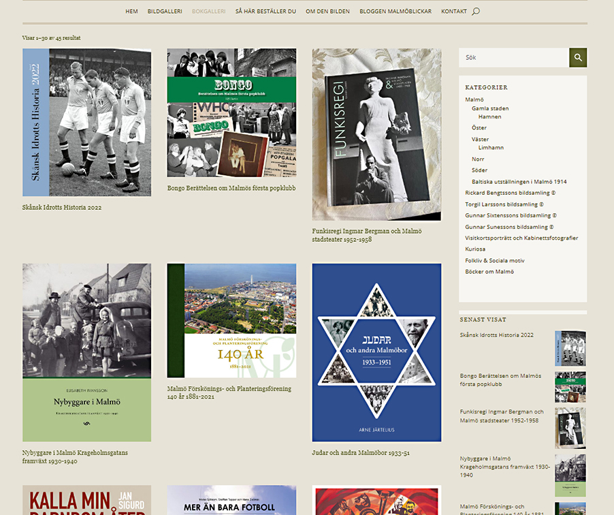The image size is (614, 515).
Task: Click title Nybyggare i Malmö Krageholmsgatans framväxt
Action: point(75,456)
